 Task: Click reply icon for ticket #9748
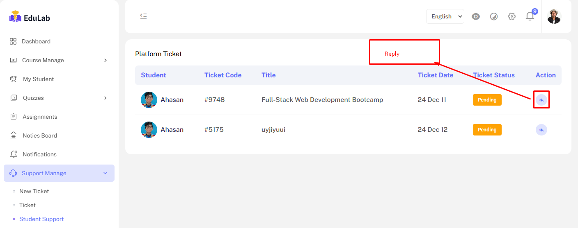pyautogui.click(x=541, y=100)
